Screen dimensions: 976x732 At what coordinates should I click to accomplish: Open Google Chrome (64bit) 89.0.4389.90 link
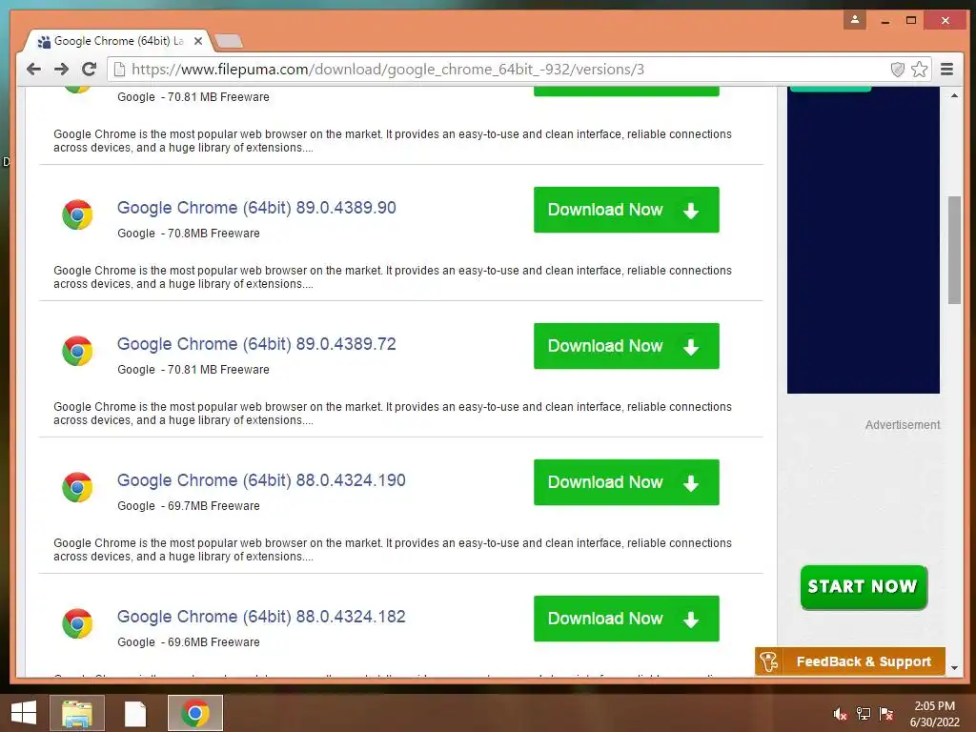256,208
